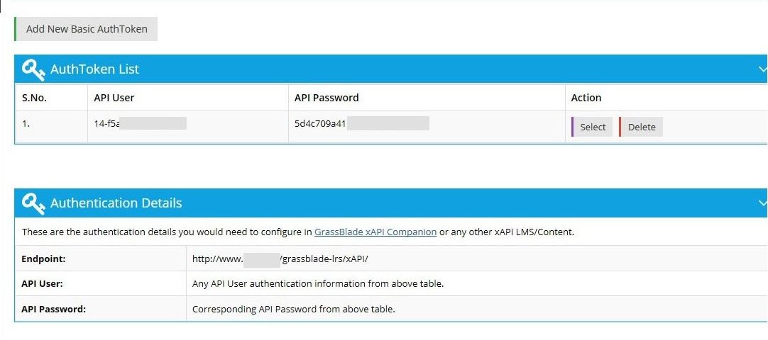
Task: Click the API user value 14-f5a
Action: point(107,123)
